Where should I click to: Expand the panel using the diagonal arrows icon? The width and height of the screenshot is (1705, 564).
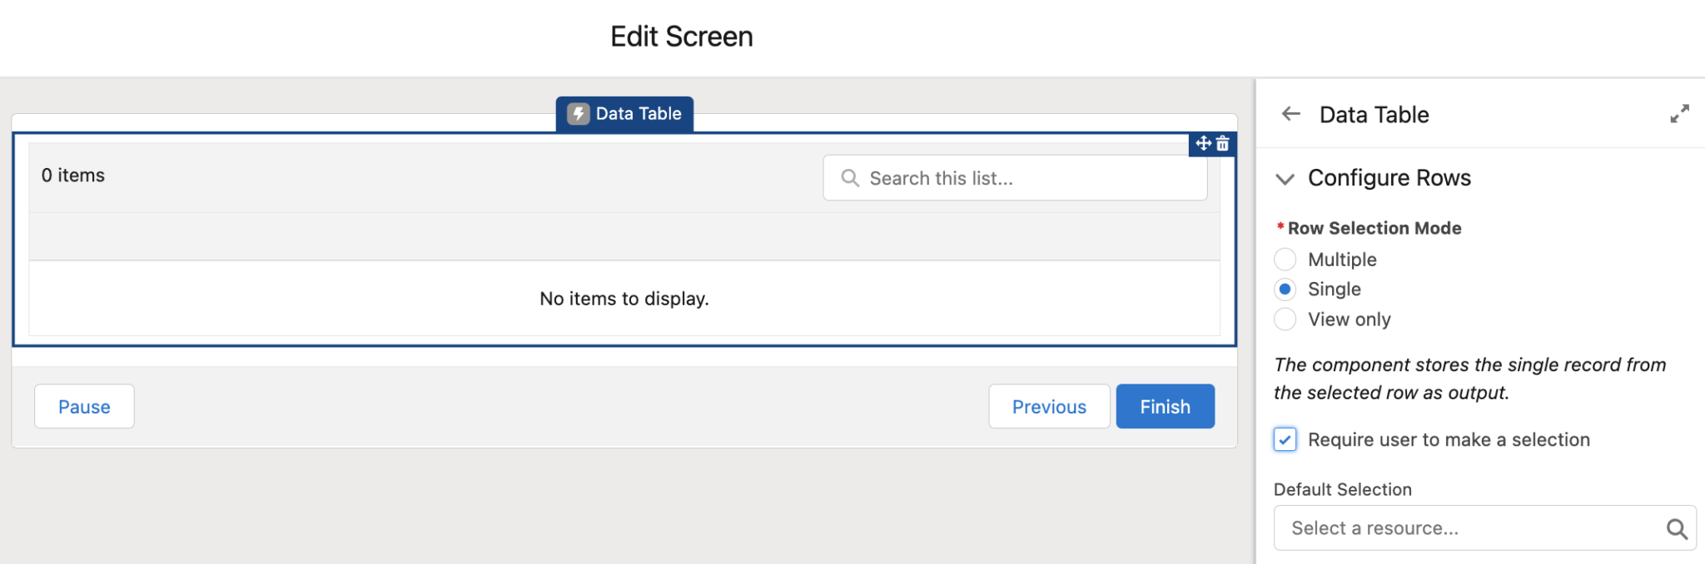pos(1681,113)
